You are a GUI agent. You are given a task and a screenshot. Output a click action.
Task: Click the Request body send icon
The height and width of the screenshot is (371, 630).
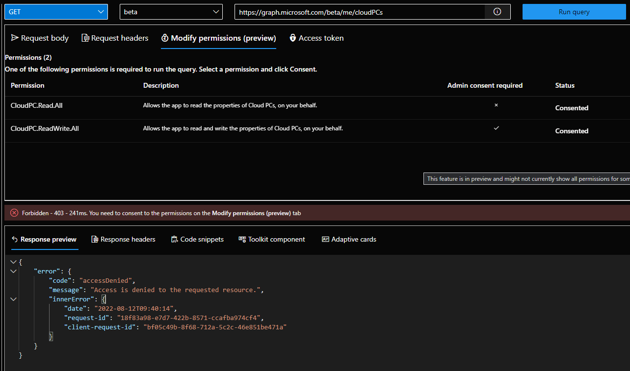click(x=15, y=38)
